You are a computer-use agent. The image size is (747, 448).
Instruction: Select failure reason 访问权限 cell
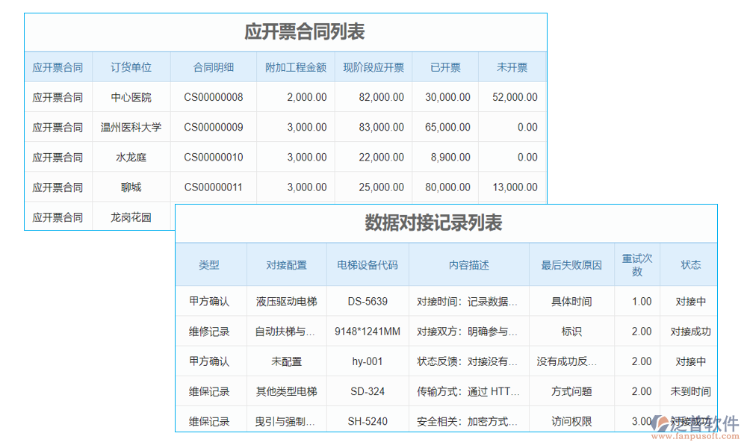pyautogui.click(x=571, y=420)
